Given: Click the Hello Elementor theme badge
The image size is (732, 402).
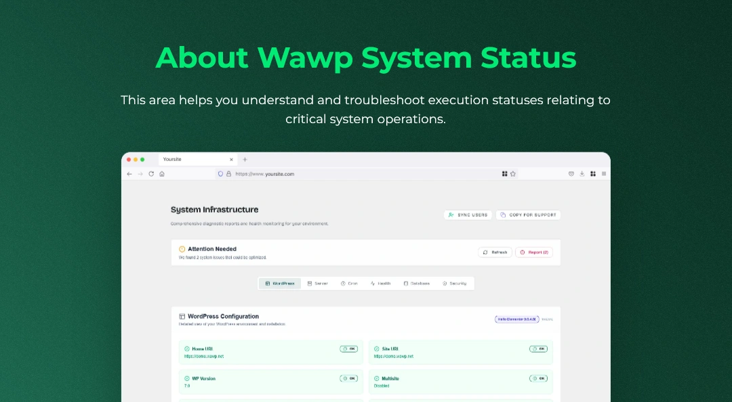Looking at the screenshot, I should tap(516, 319).
